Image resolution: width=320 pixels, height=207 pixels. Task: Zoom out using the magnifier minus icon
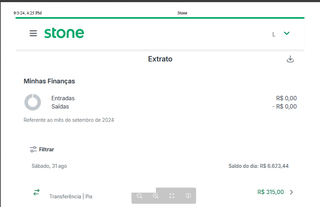point(139,196)
